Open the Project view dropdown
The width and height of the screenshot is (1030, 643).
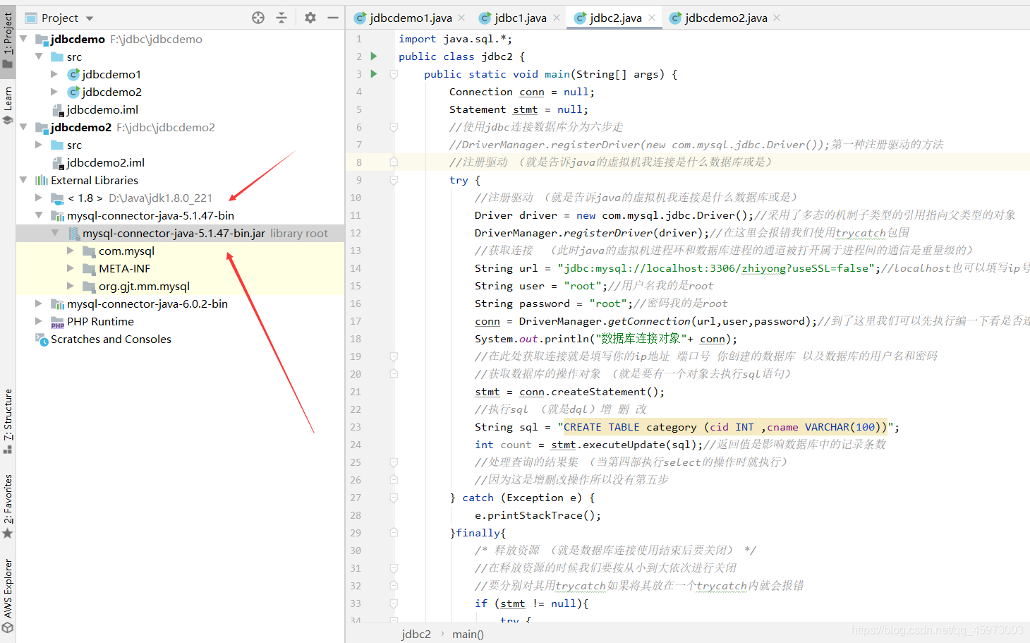point(90,18)
